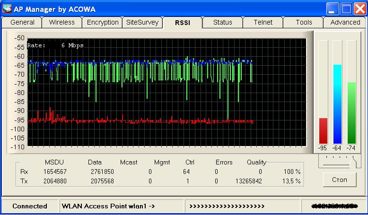Click the slider thumb above the Стоп button

(353, 163)
